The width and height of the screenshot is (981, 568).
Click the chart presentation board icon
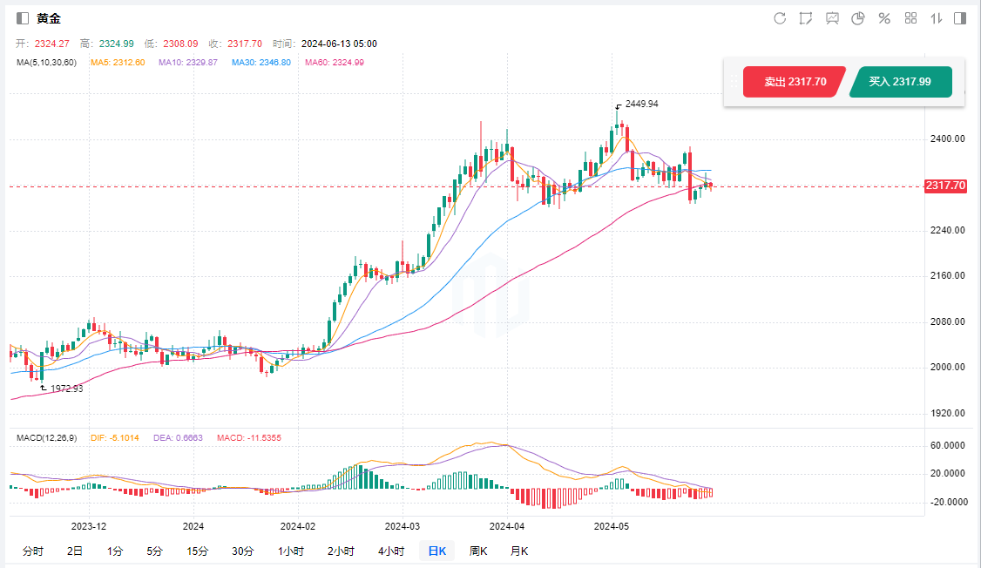click(832, 18)
